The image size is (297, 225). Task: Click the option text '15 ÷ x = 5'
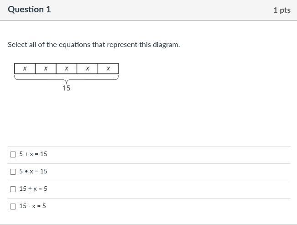[x=33, y=189]
